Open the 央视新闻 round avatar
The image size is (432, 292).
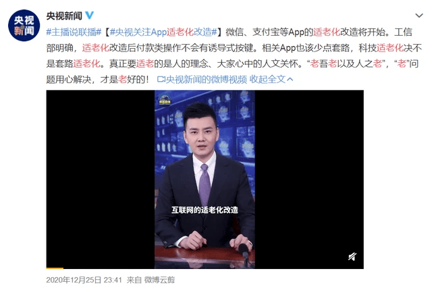click(24, 26)
